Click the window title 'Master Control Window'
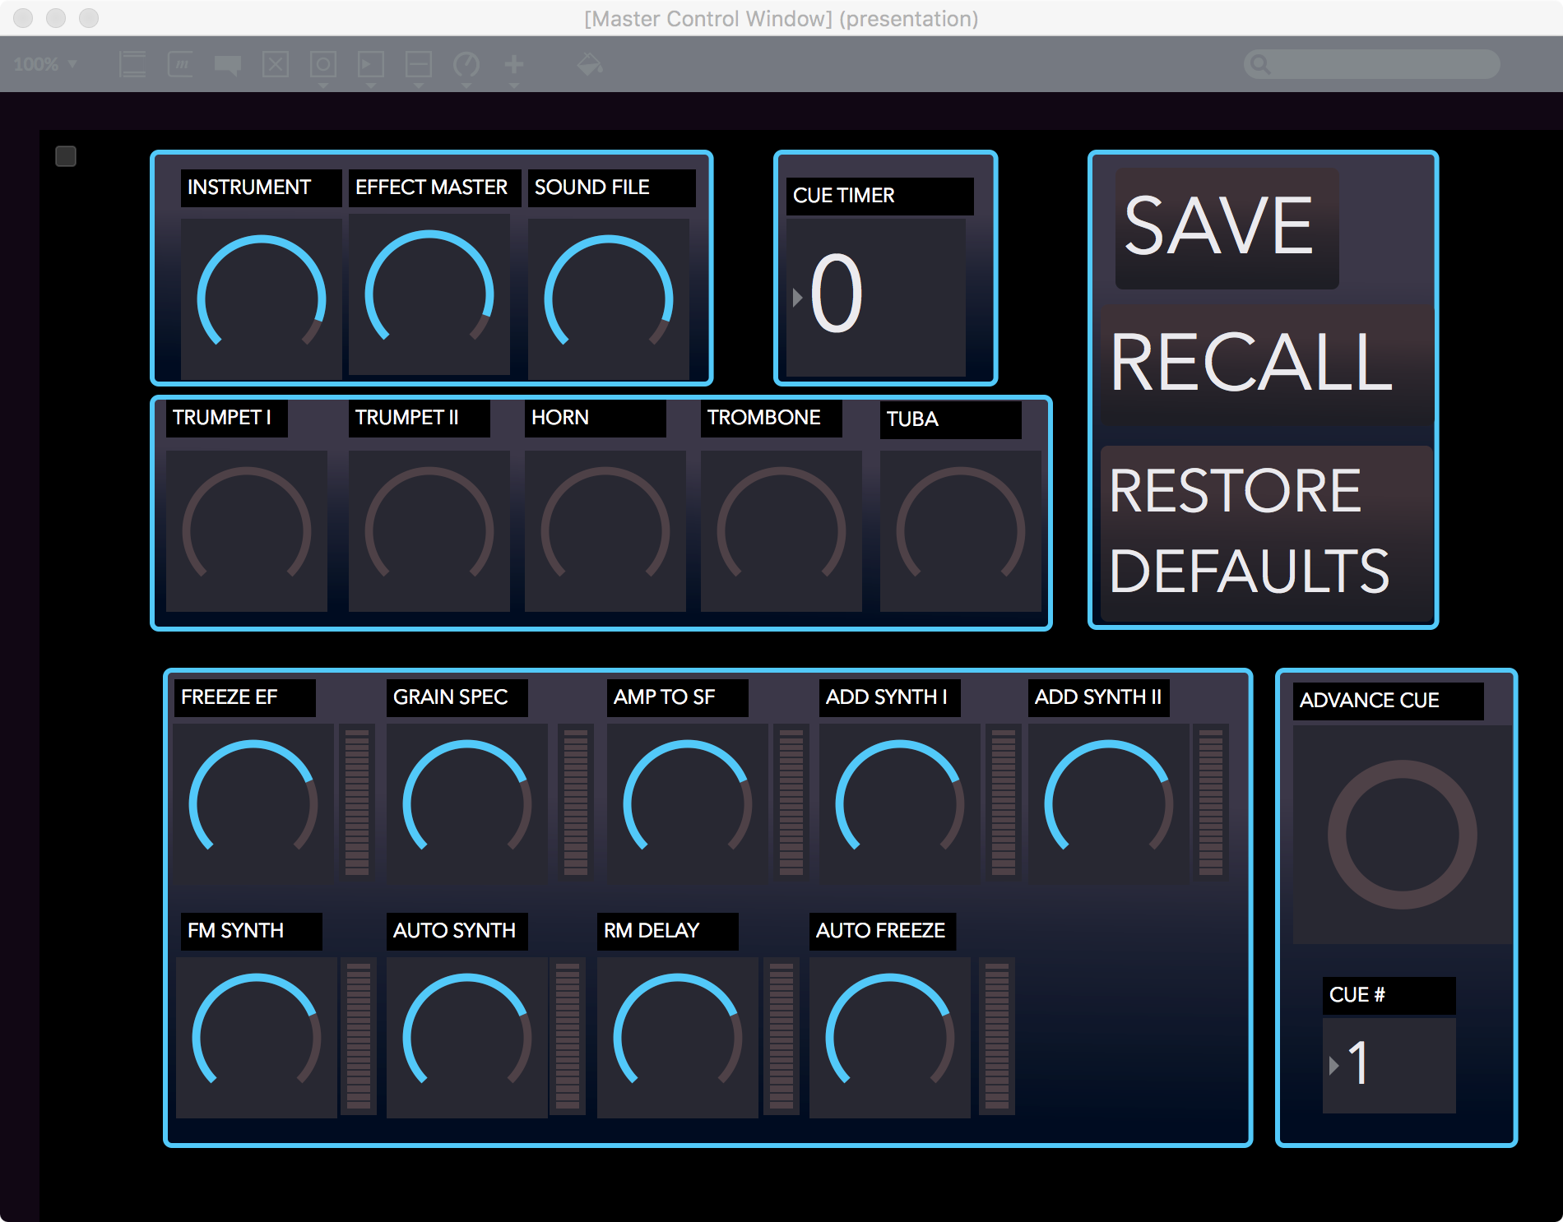Viewport: 1563px width, 1222px height. [781, 18]
